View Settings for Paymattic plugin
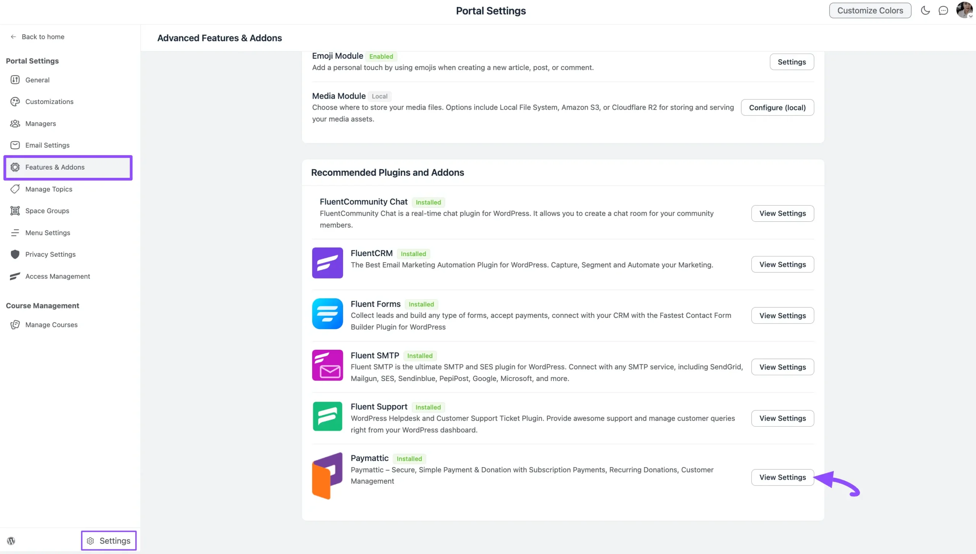This screenshot has height=554, width=976. coord(782,477)
